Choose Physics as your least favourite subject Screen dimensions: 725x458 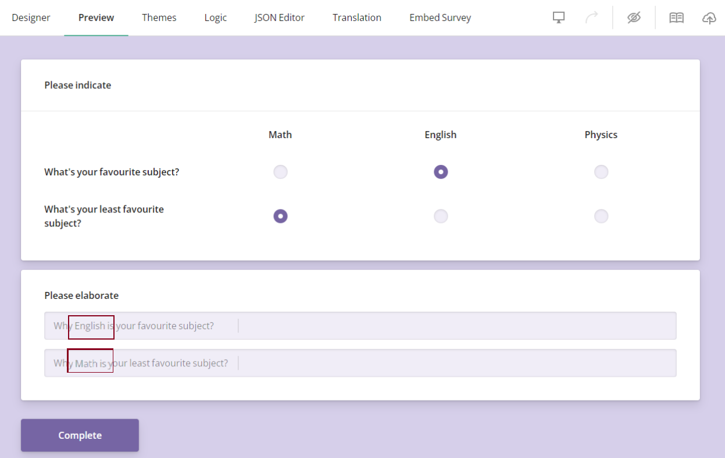[x=601, y=216]
